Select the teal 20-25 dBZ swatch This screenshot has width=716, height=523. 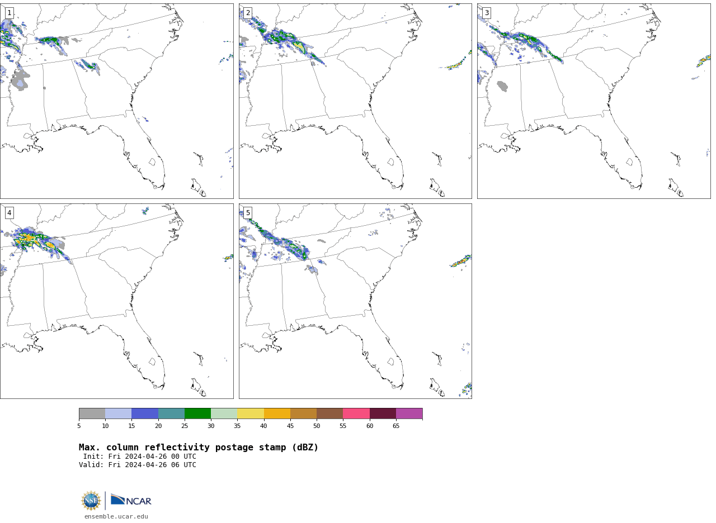point(171,413)
